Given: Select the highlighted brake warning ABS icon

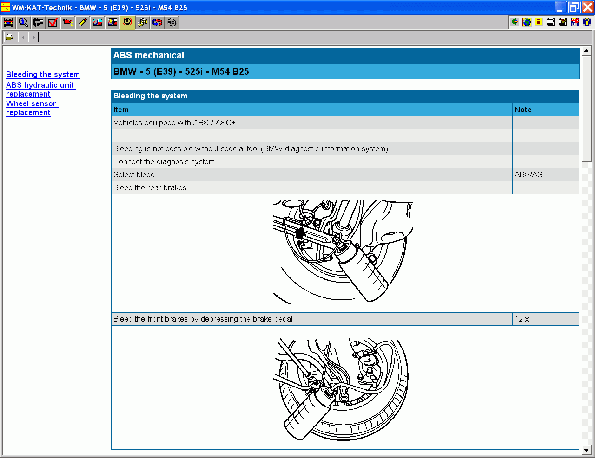Looking at the screenshot, I should 127,22.
